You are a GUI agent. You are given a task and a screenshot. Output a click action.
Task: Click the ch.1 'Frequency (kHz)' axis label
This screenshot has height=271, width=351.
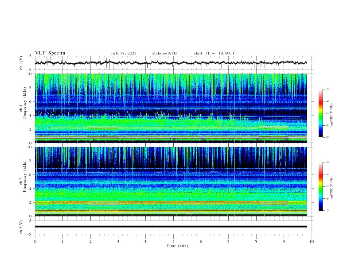pyautogui.click(x=25, y=103)
